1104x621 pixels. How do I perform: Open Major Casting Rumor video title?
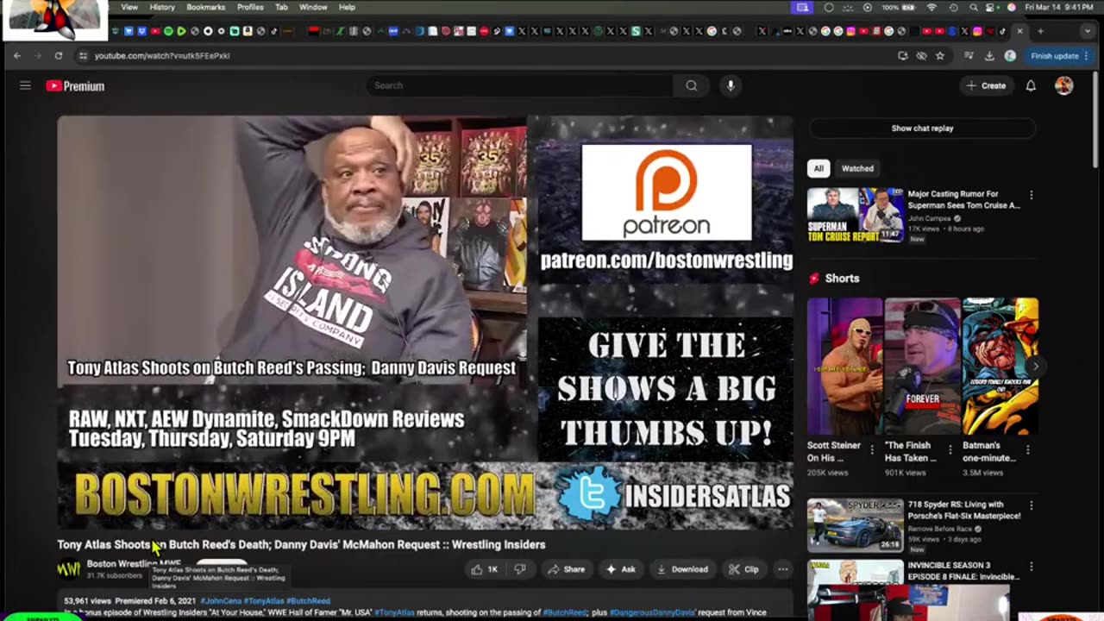(x=963, y=200)
